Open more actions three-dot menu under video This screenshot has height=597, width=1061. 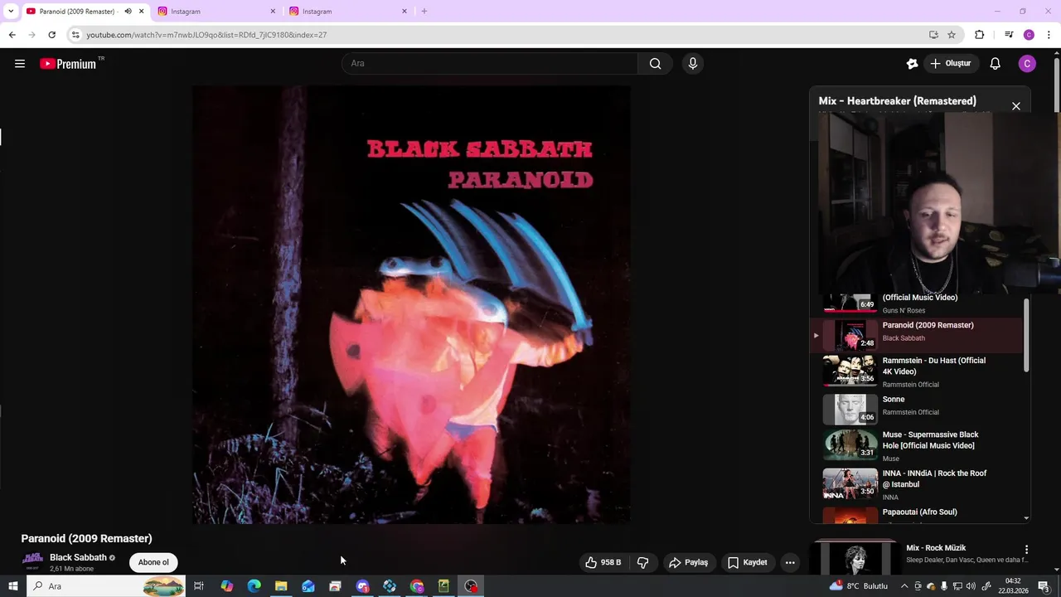pos(790,562)
